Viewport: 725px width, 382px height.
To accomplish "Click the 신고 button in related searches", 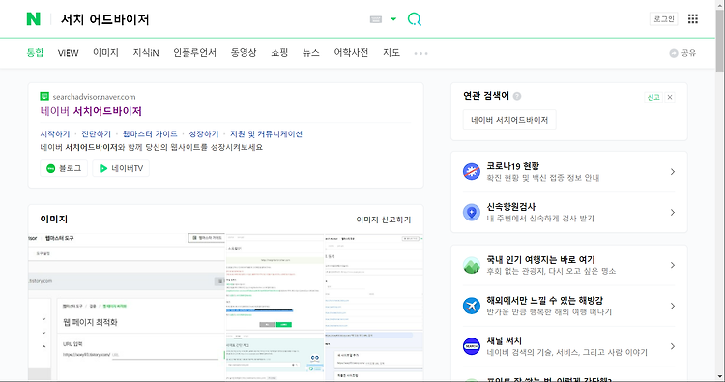I will [652, 97].
